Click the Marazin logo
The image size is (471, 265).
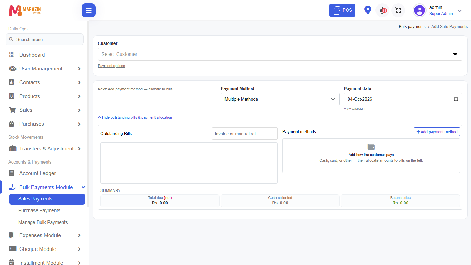pyautogui.click(x=25, y=10)
